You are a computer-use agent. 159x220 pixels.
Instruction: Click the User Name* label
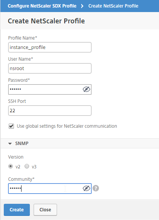click(20, 59)
